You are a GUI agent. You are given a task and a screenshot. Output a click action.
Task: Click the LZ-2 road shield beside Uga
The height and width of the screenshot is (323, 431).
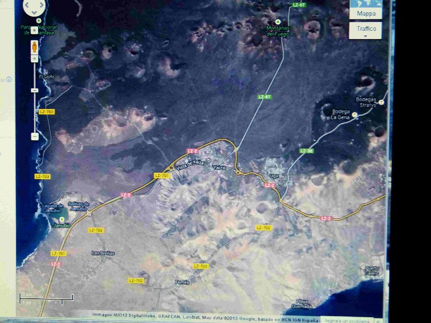[269, 185]
